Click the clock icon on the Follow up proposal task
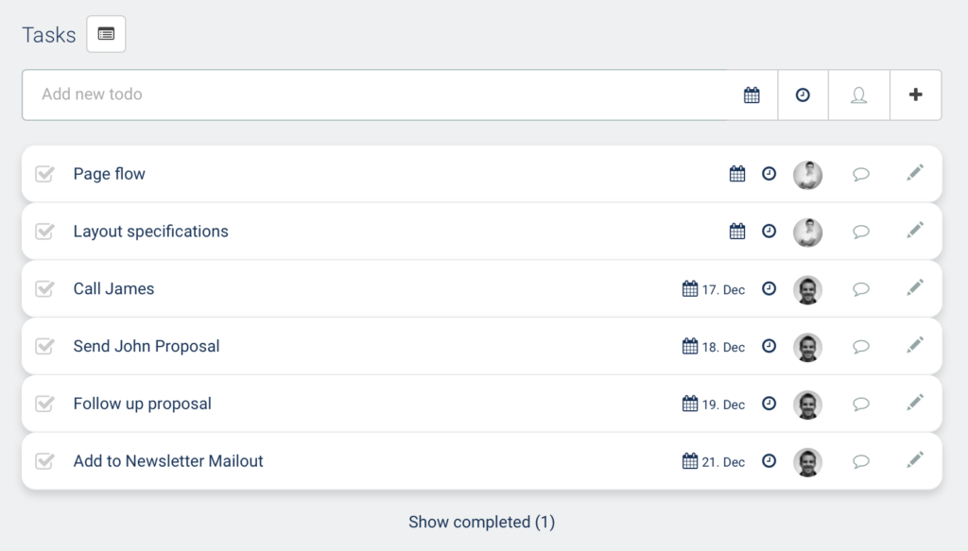This screenshot has height=551, width=968. click(769, 404)
